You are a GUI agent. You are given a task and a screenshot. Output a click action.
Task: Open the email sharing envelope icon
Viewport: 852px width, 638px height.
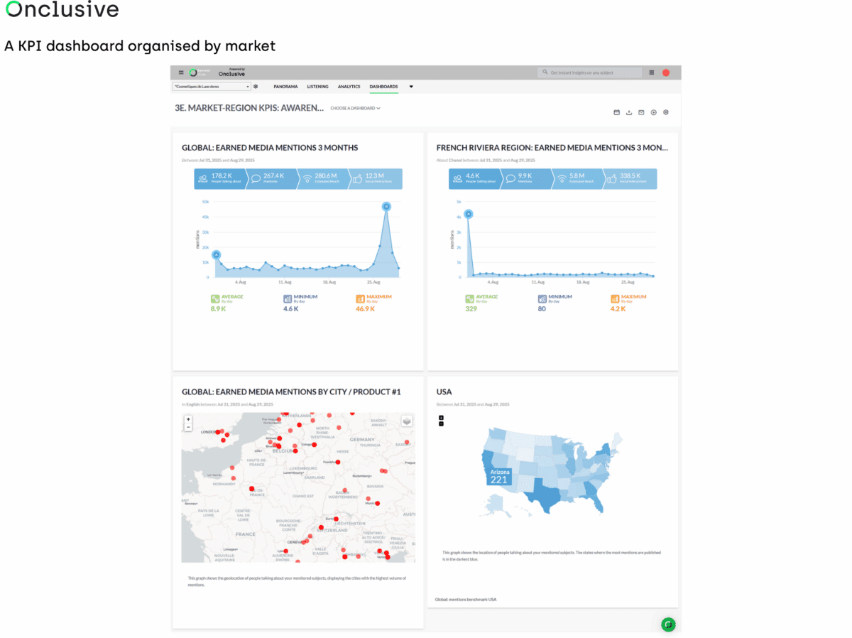pos(641,112)
